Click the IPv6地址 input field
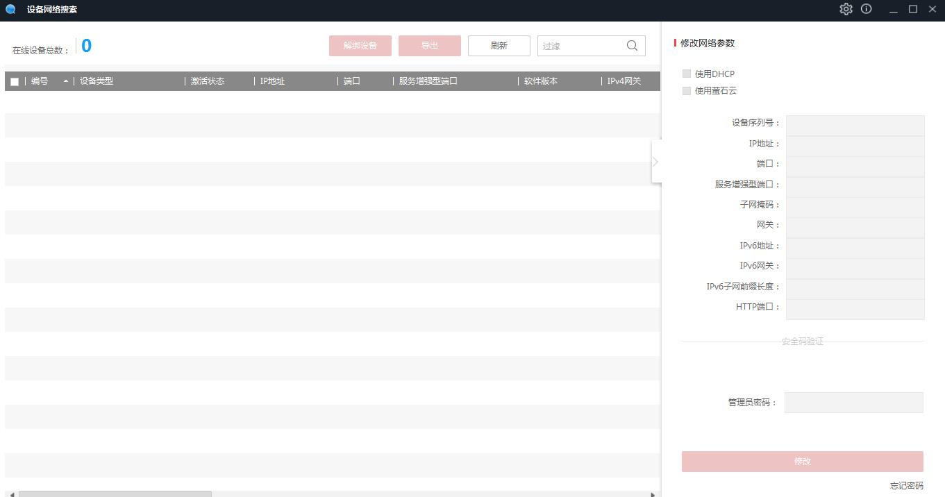This screenshot has width=945, height=497. coord(855,248)
